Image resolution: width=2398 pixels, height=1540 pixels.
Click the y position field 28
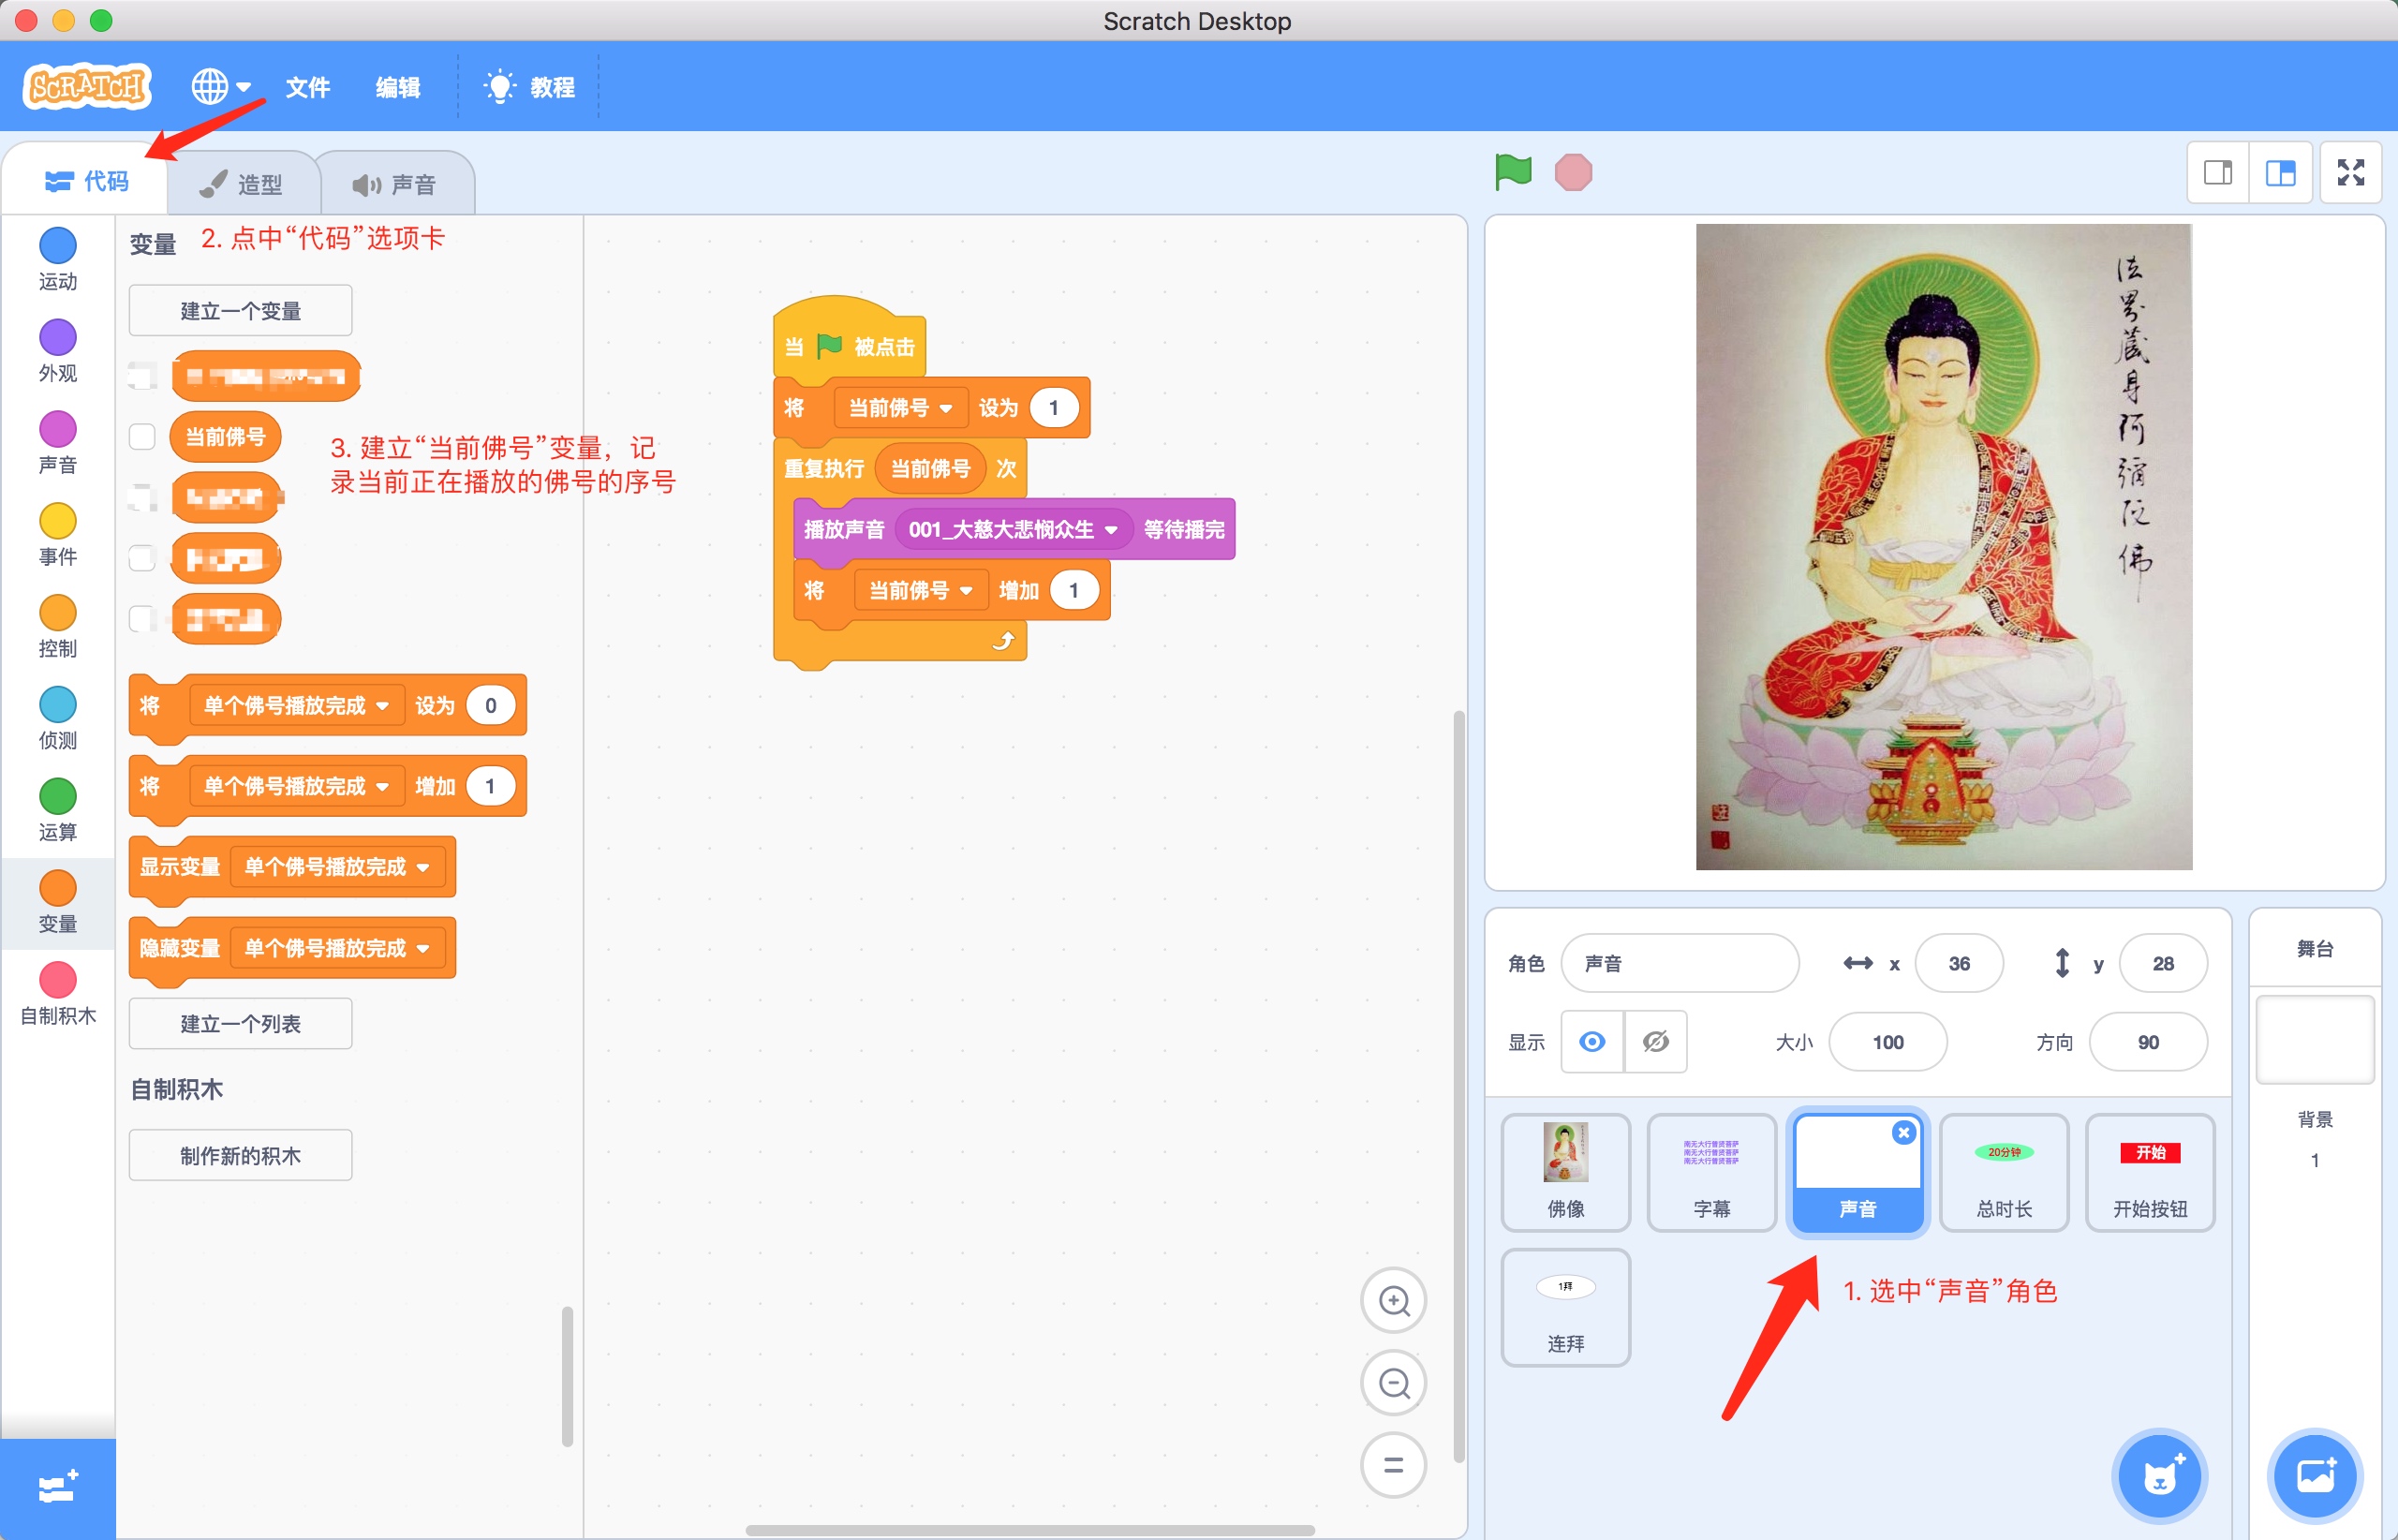click(x=2163, y=963)
